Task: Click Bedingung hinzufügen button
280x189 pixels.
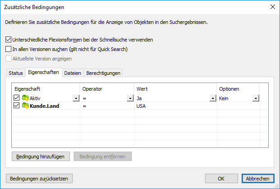Action: (x=41, y=157)
